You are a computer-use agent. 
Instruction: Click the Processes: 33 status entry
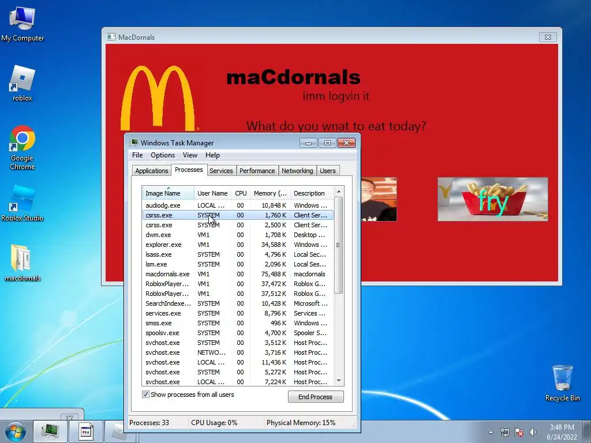pos(149,423)
